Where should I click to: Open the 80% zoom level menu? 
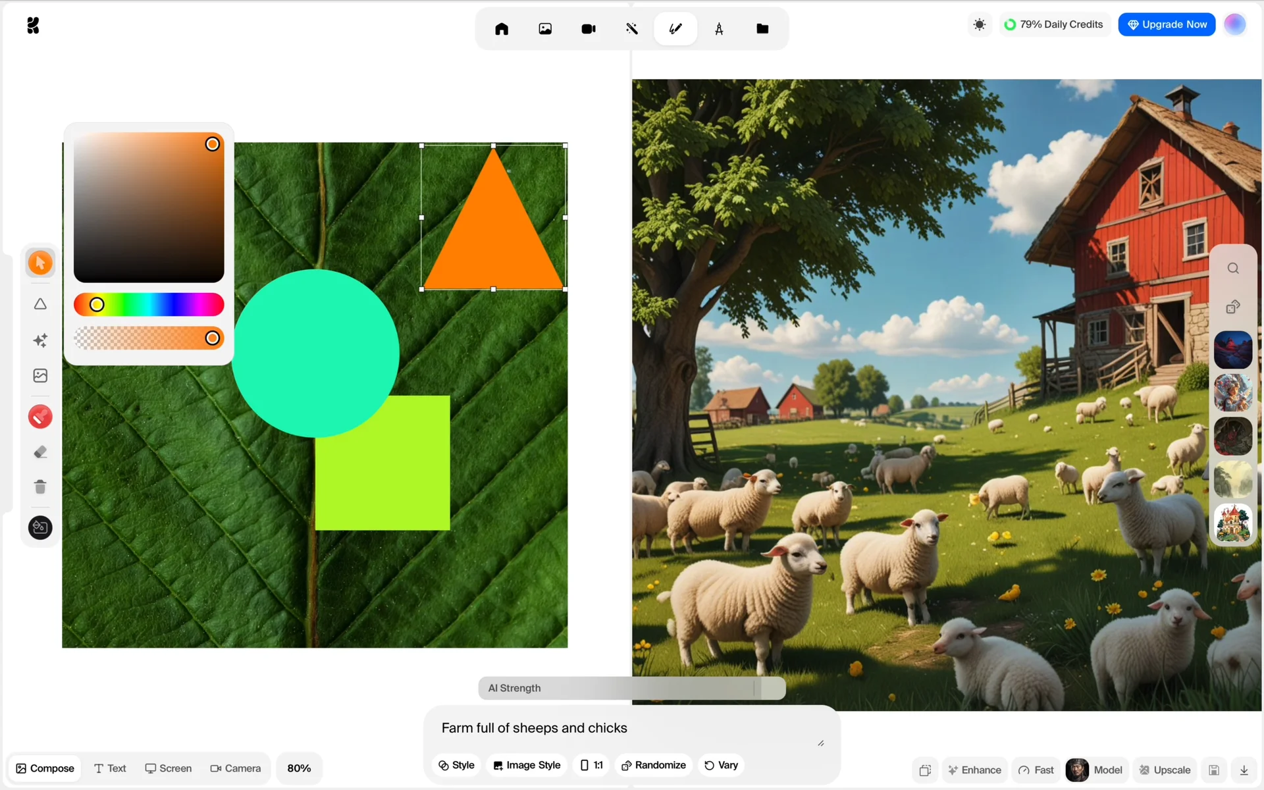coord(299,768)
